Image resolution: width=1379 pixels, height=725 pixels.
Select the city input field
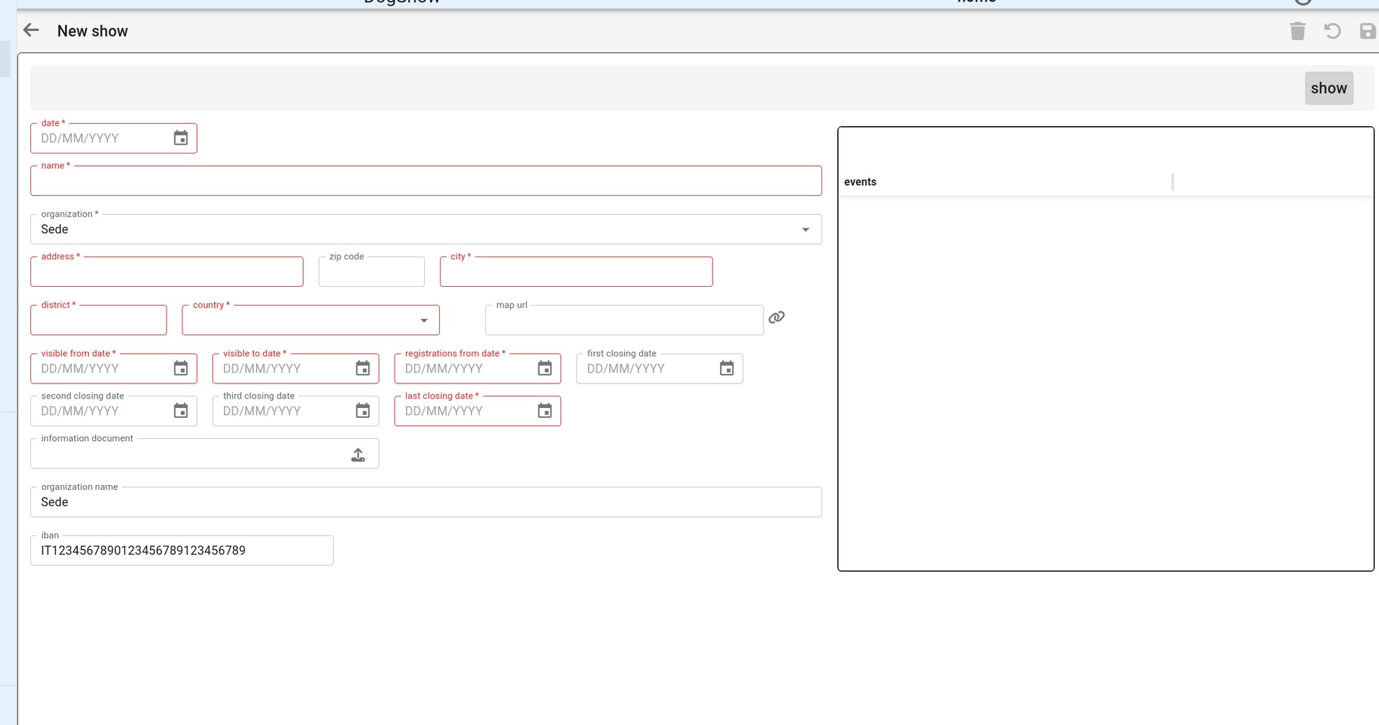click(576, 272)
